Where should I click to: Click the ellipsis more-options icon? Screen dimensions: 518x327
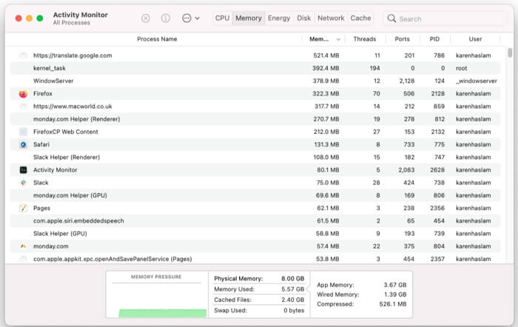tap(186, 18)
